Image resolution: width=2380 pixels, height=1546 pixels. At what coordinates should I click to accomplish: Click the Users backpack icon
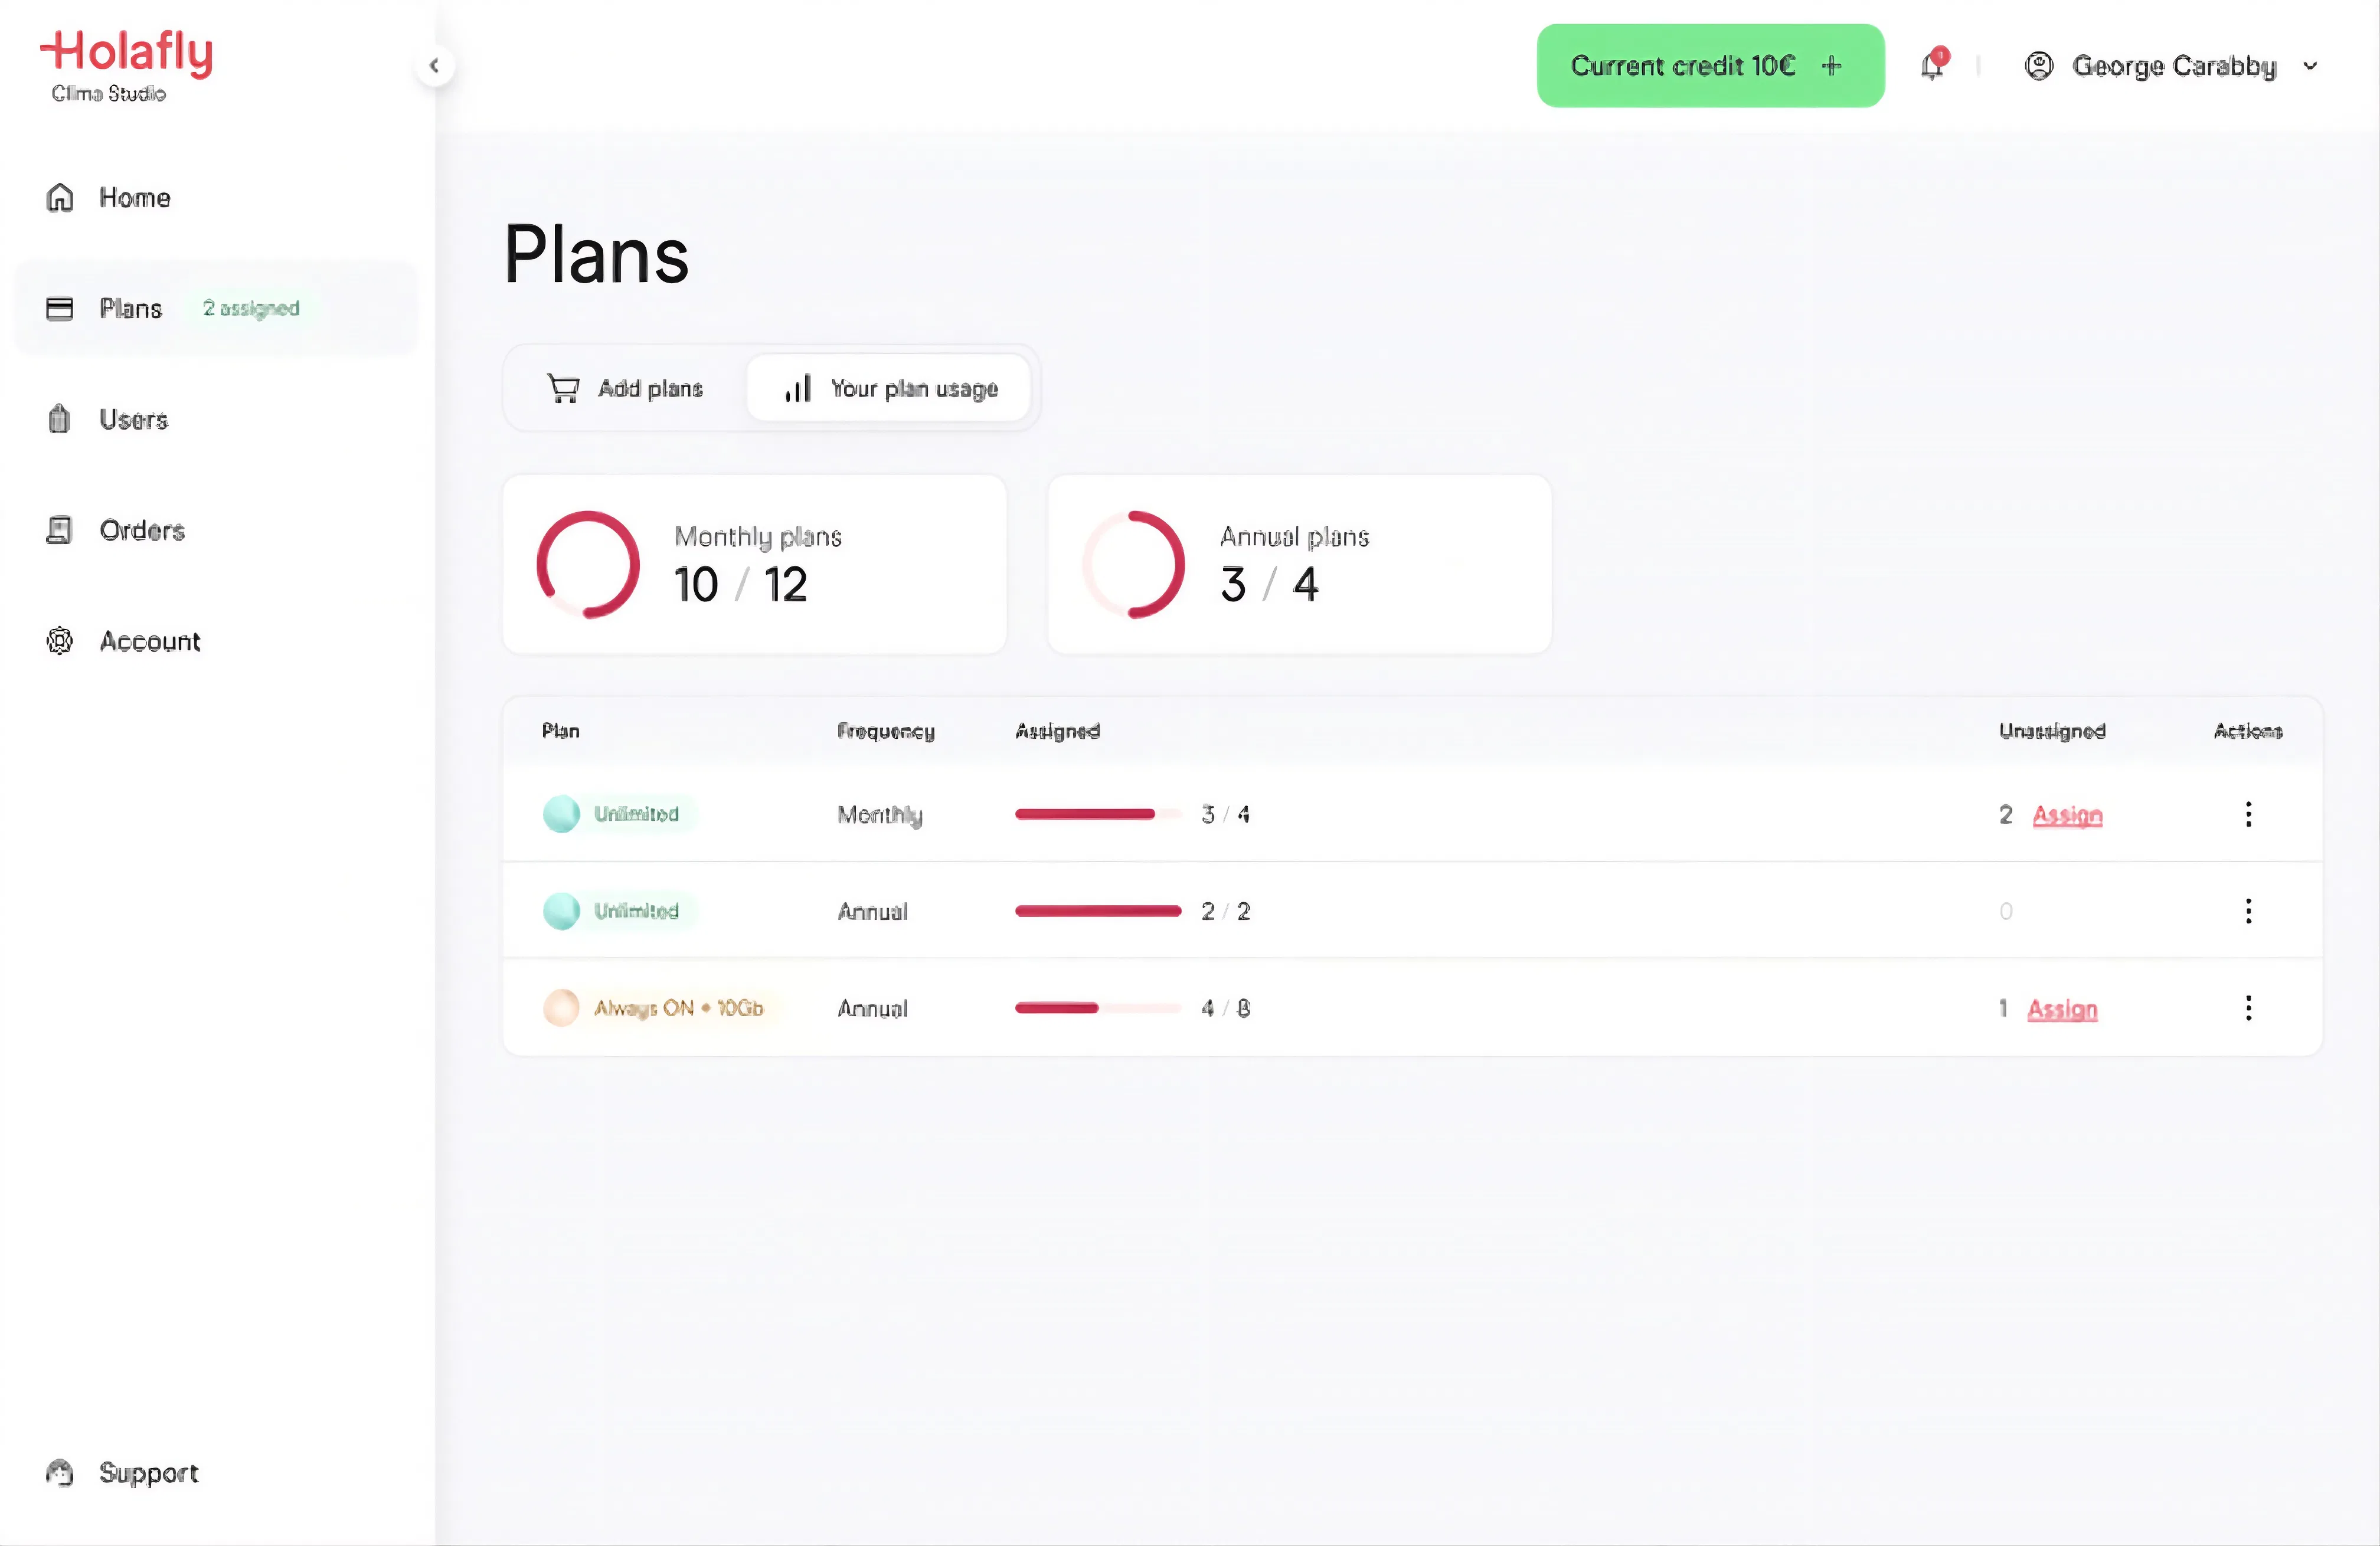point(60,419)
